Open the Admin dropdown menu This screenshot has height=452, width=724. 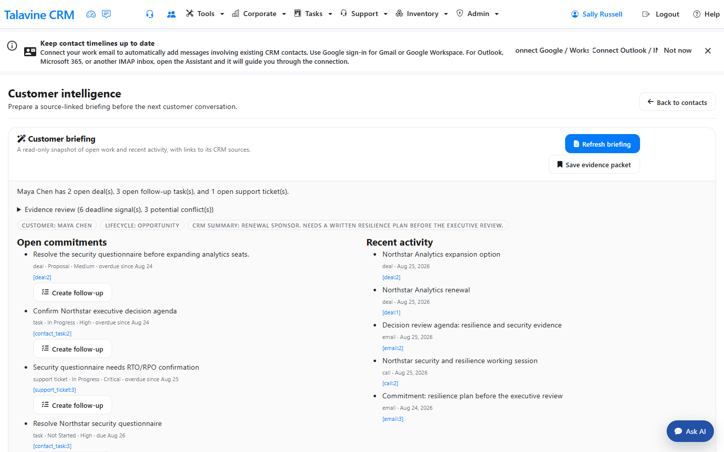tap(478, 14)
